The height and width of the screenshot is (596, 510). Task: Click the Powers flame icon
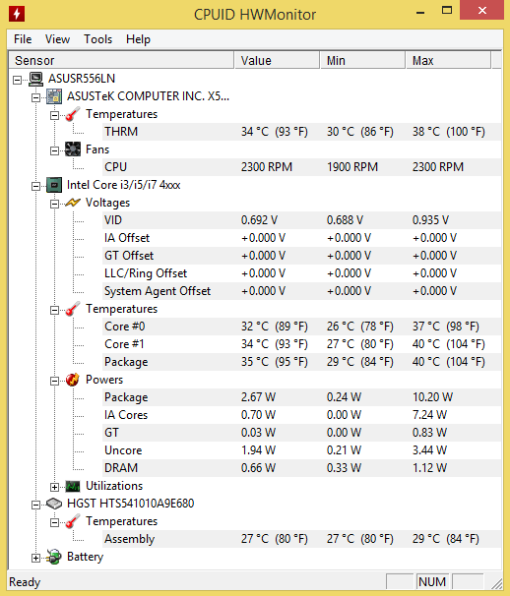(73, 380)
